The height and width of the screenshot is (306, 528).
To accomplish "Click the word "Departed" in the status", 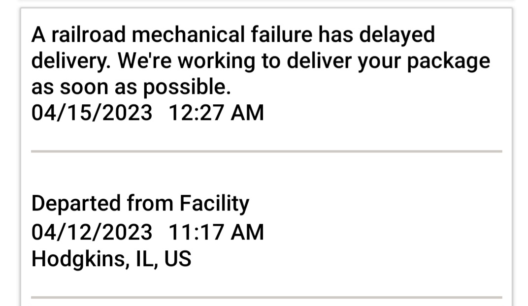I will [x=76, y=204].
